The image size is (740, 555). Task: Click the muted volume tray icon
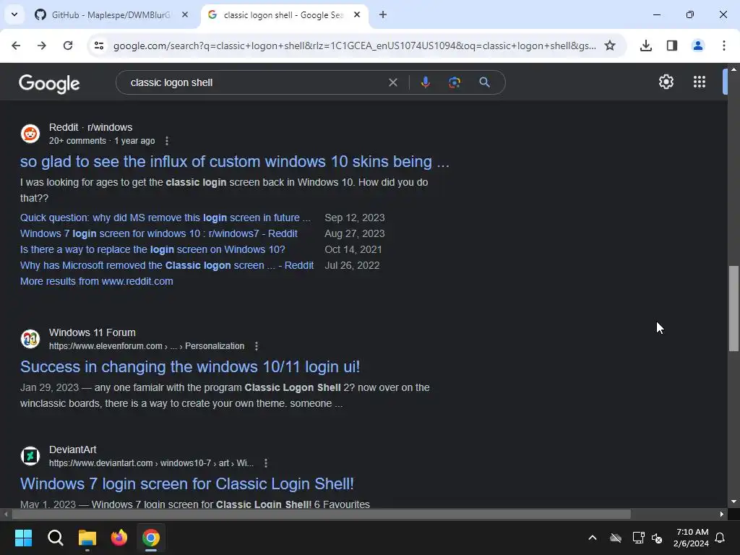click(x=657, y=538)
